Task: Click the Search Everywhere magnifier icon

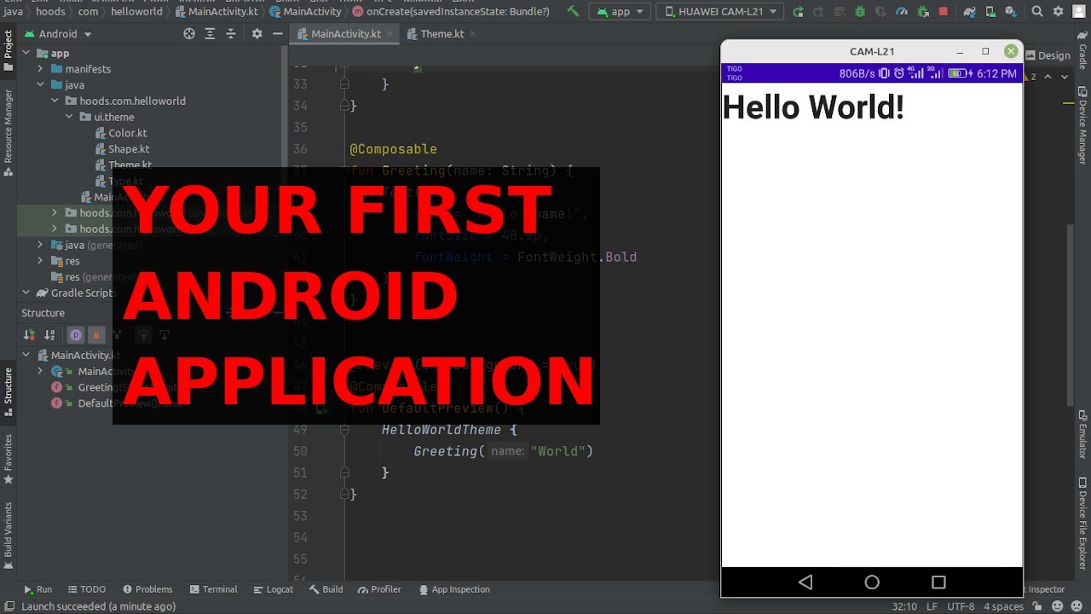Action: coord(1037,11)
